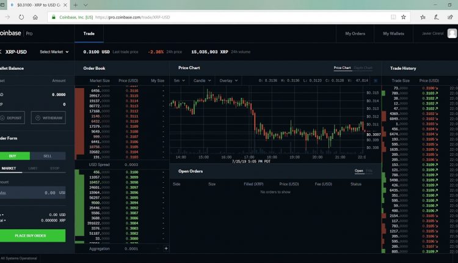Click the Coinbase Pro logo
458x263 pixels.
coord(16,33)
